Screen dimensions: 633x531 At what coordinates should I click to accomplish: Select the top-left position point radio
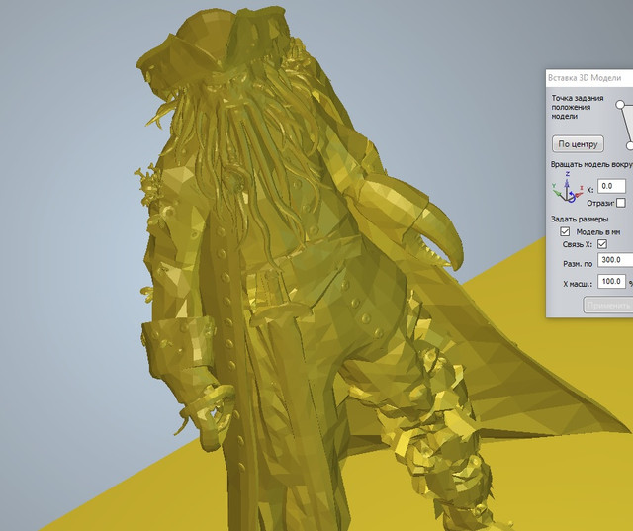[x=620, y=105]
